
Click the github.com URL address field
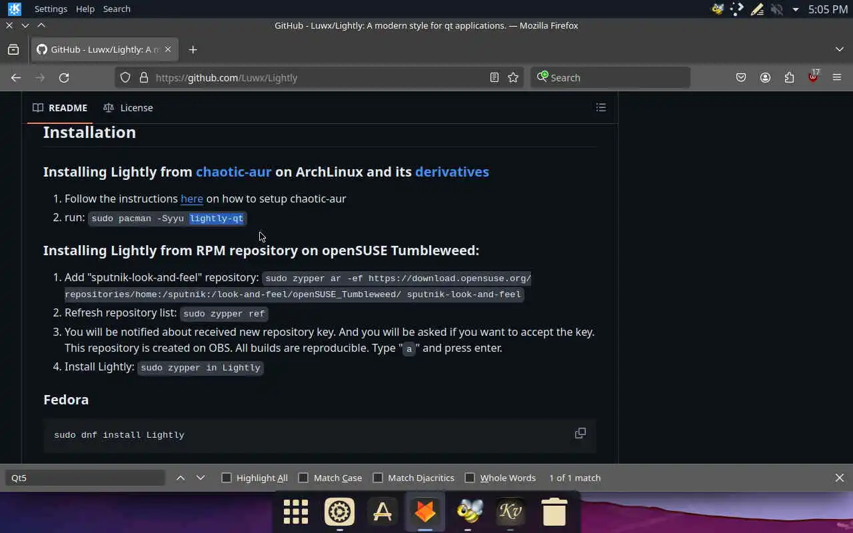pos(320,77)
